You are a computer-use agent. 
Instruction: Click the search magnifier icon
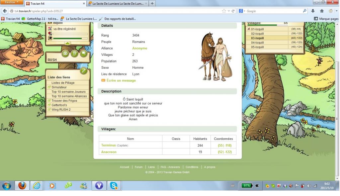click(x=304, y=11)
